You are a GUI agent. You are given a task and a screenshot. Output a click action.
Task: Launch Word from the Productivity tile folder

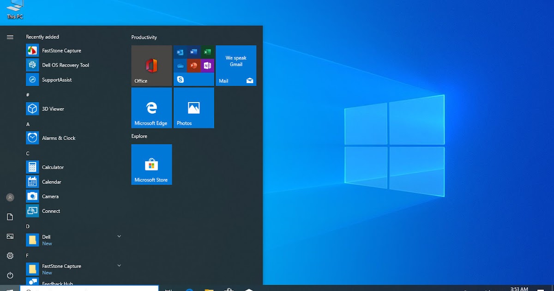193,52
